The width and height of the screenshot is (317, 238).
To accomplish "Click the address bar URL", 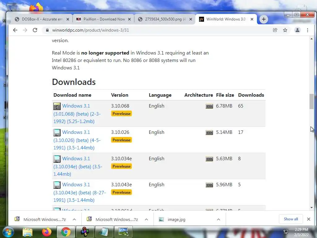I will coord(90,30).
